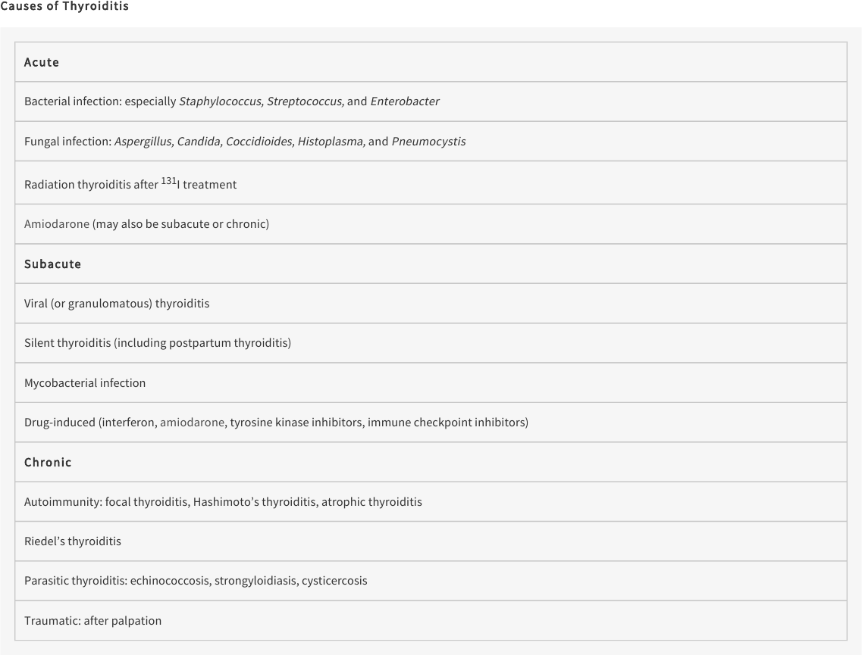Screen dimensions: 862x655
Task: Click the word Staphylococcus in italic text
Action: [x=221, y=101]
